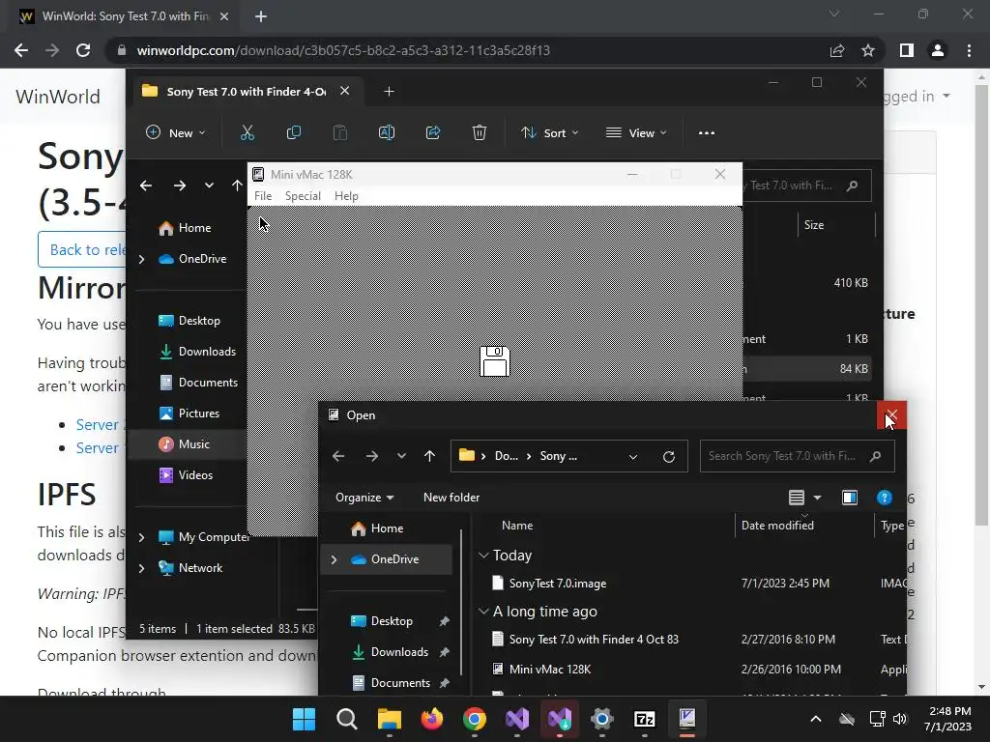Click the Explorer Up directory arrow
This screenshot has width=990, height=742.
[x=237, y=185]
